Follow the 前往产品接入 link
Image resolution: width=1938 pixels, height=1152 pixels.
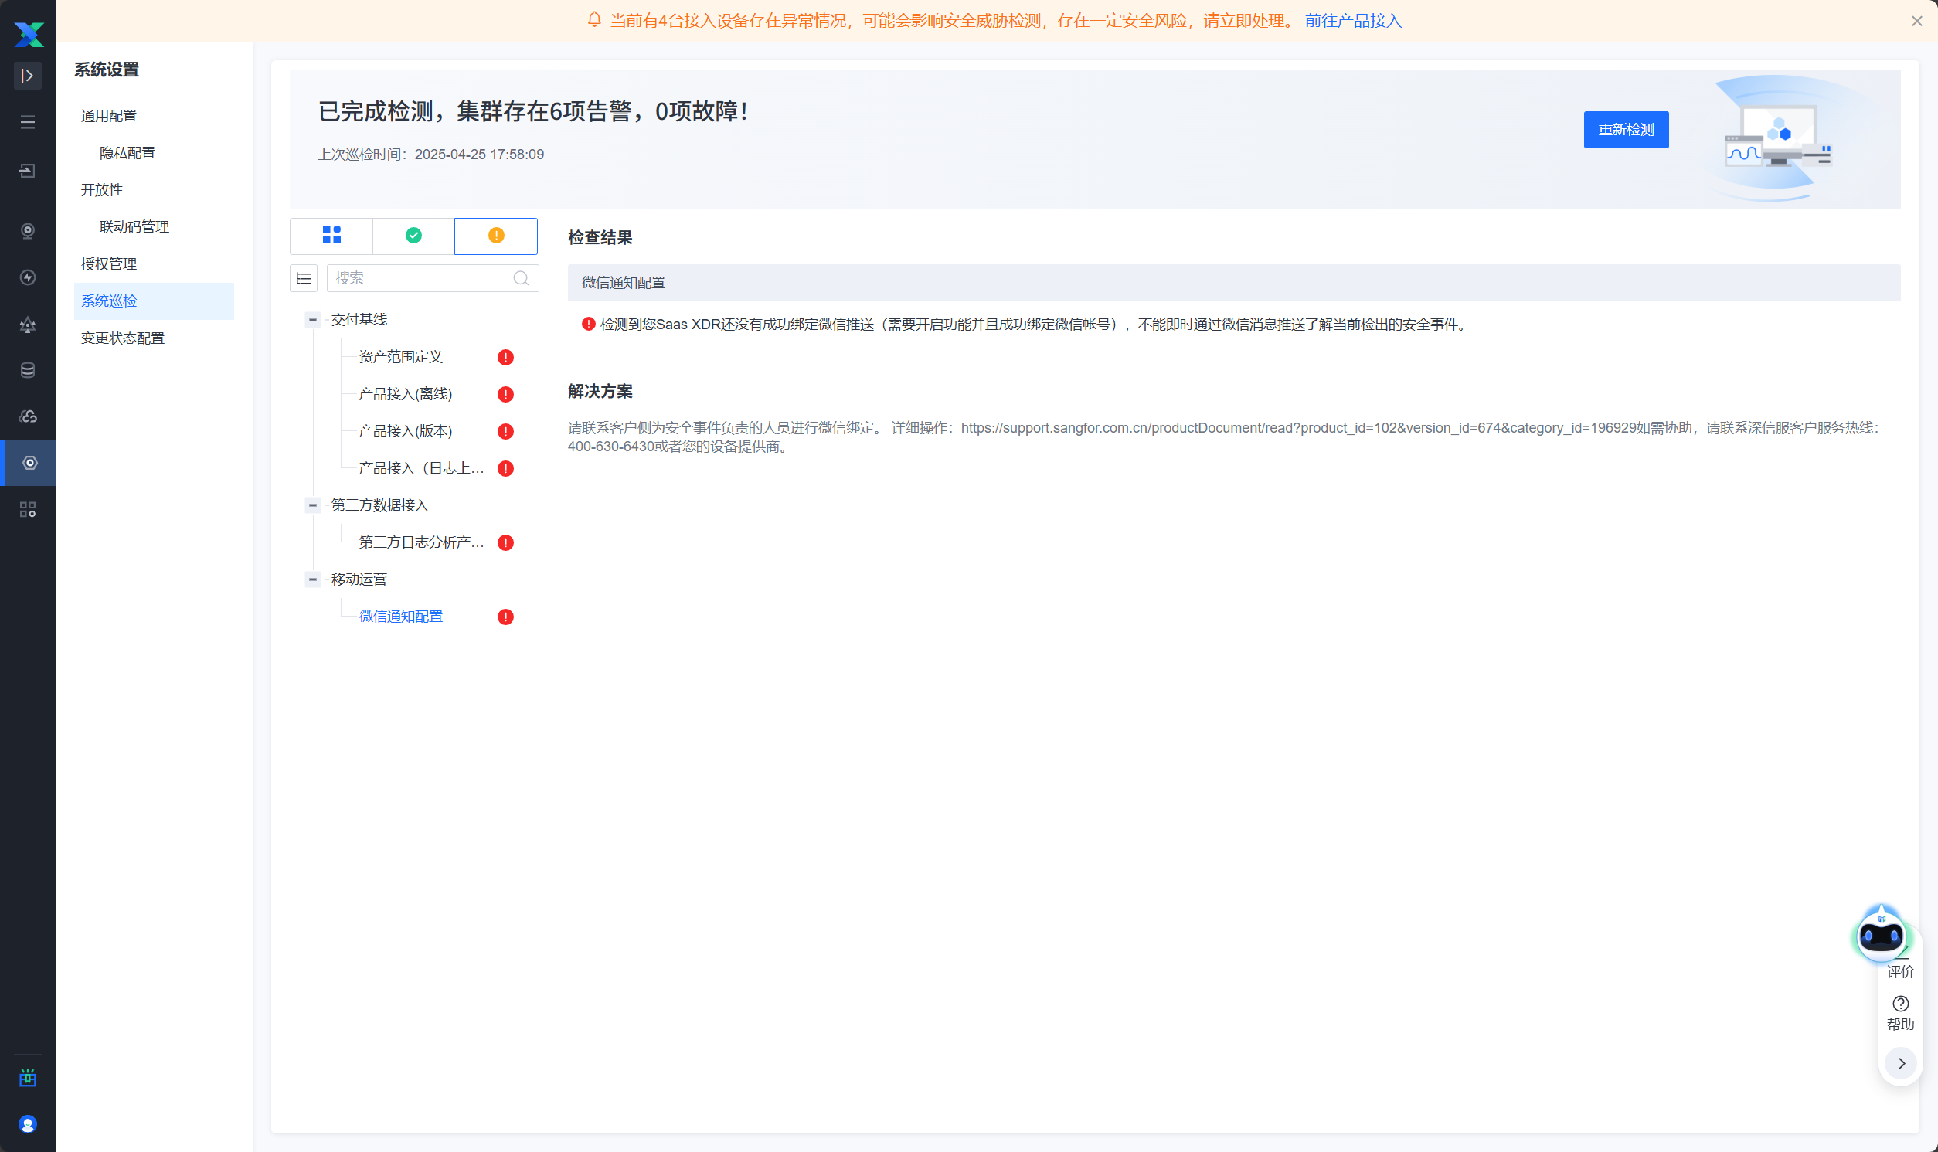pos(1353,21)
